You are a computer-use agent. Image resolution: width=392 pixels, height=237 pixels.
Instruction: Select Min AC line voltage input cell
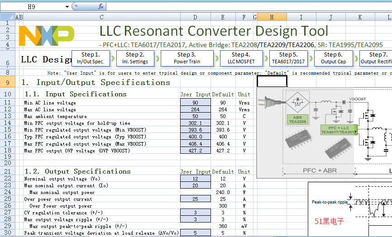[x=195, y=103]
